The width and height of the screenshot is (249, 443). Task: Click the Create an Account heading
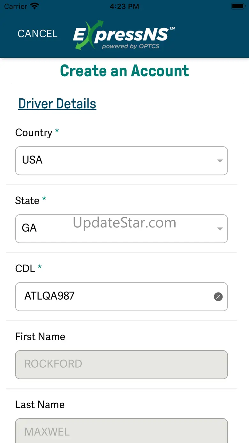124,71
